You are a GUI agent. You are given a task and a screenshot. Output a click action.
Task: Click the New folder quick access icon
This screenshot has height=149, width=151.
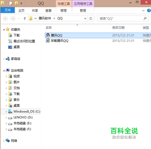pos(16,3)
